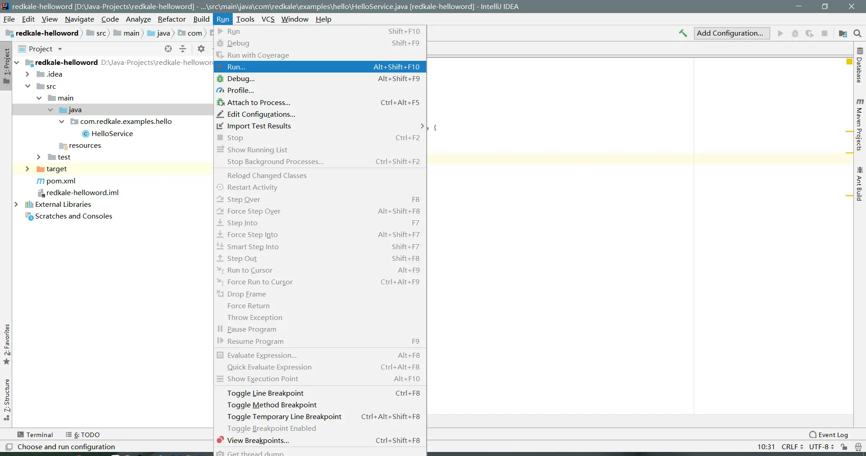Open the UTF-8 encoding dropdown
The height and width of the screenshot is (456, 866).
[x=821, y=447]
